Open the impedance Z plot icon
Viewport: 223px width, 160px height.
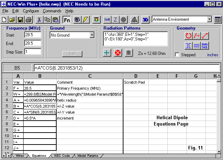[115, 19]
